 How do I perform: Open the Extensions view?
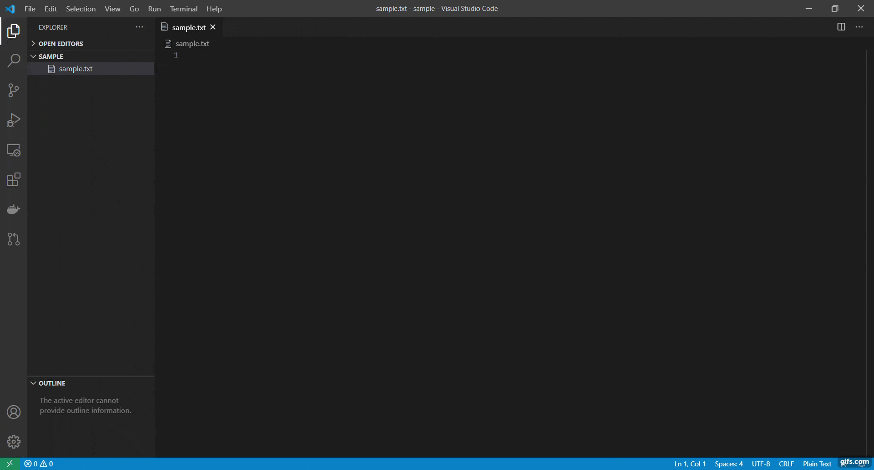tap(14, 179)
